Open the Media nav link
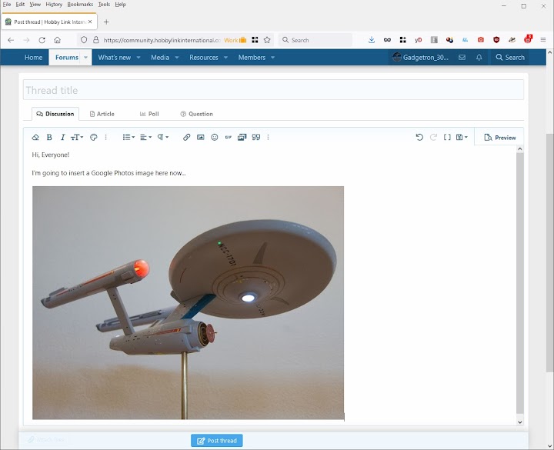 pyautogui.click(x=160, y=58)
